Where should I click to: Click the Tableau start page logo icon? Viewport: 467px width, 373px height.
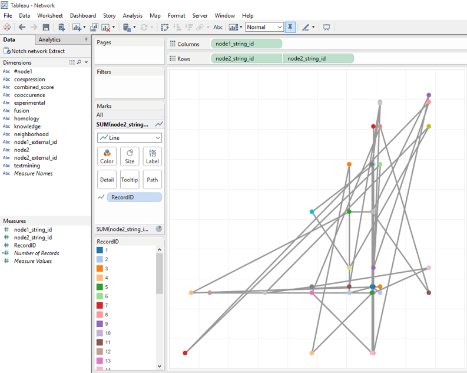(x=7, y=27)
